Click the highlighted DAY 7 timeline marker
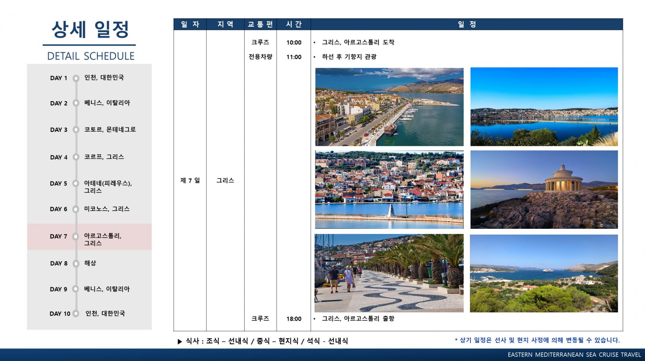The image size is (645, 361). [x=76, y=236]
